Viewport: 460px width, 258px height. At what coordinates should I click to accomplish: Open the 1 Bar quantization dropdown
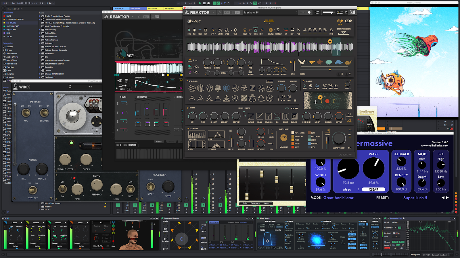(51, 3)
